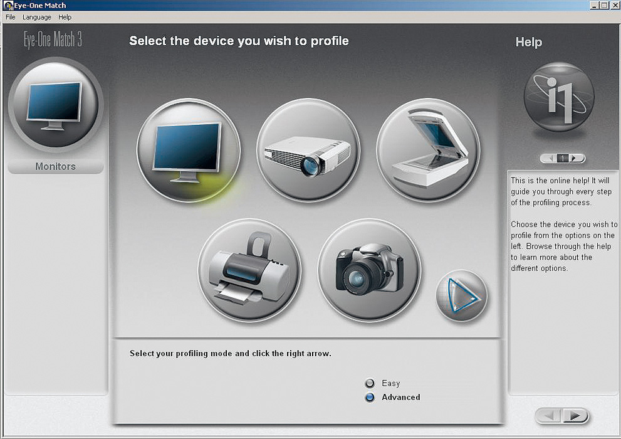Go to previous help page arrow
Screen dimensions: 621x439
[x=549, y=159]
